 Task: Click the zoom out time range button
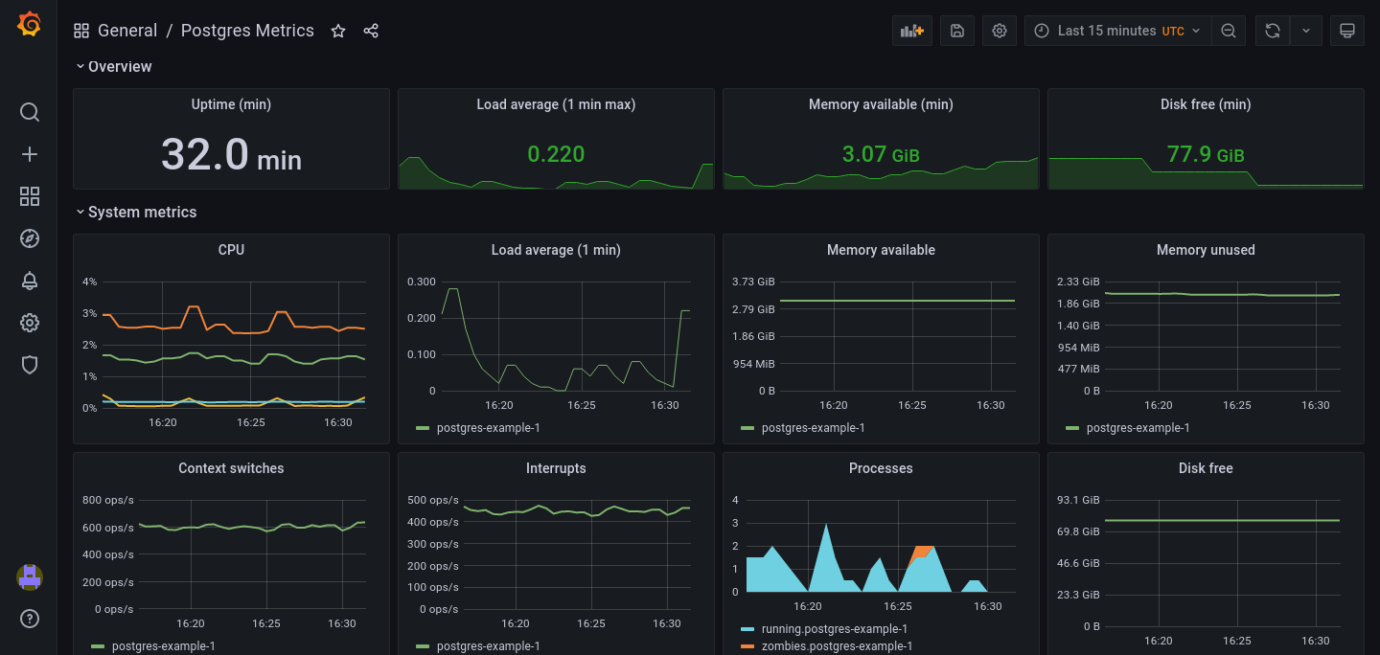1229,30
